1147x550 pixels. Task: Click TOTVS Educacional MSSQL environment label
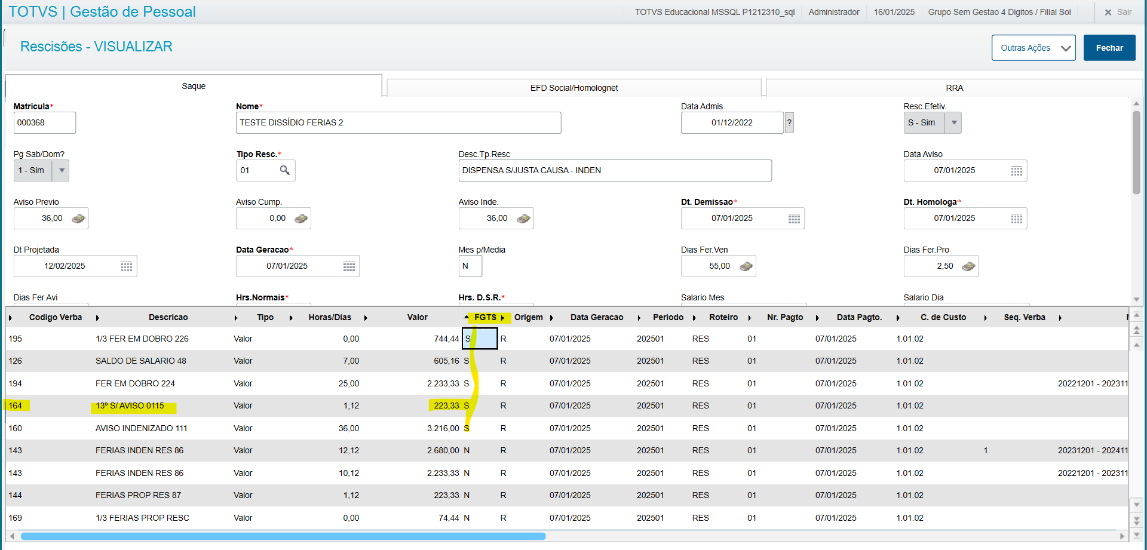coord(714,12)
